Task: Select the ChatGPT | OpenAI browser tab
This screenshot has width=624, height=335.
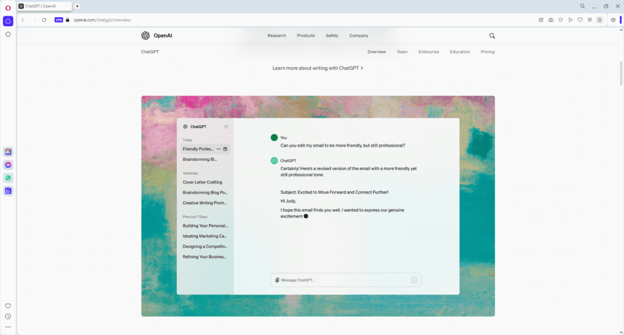Action: point(44,6)
